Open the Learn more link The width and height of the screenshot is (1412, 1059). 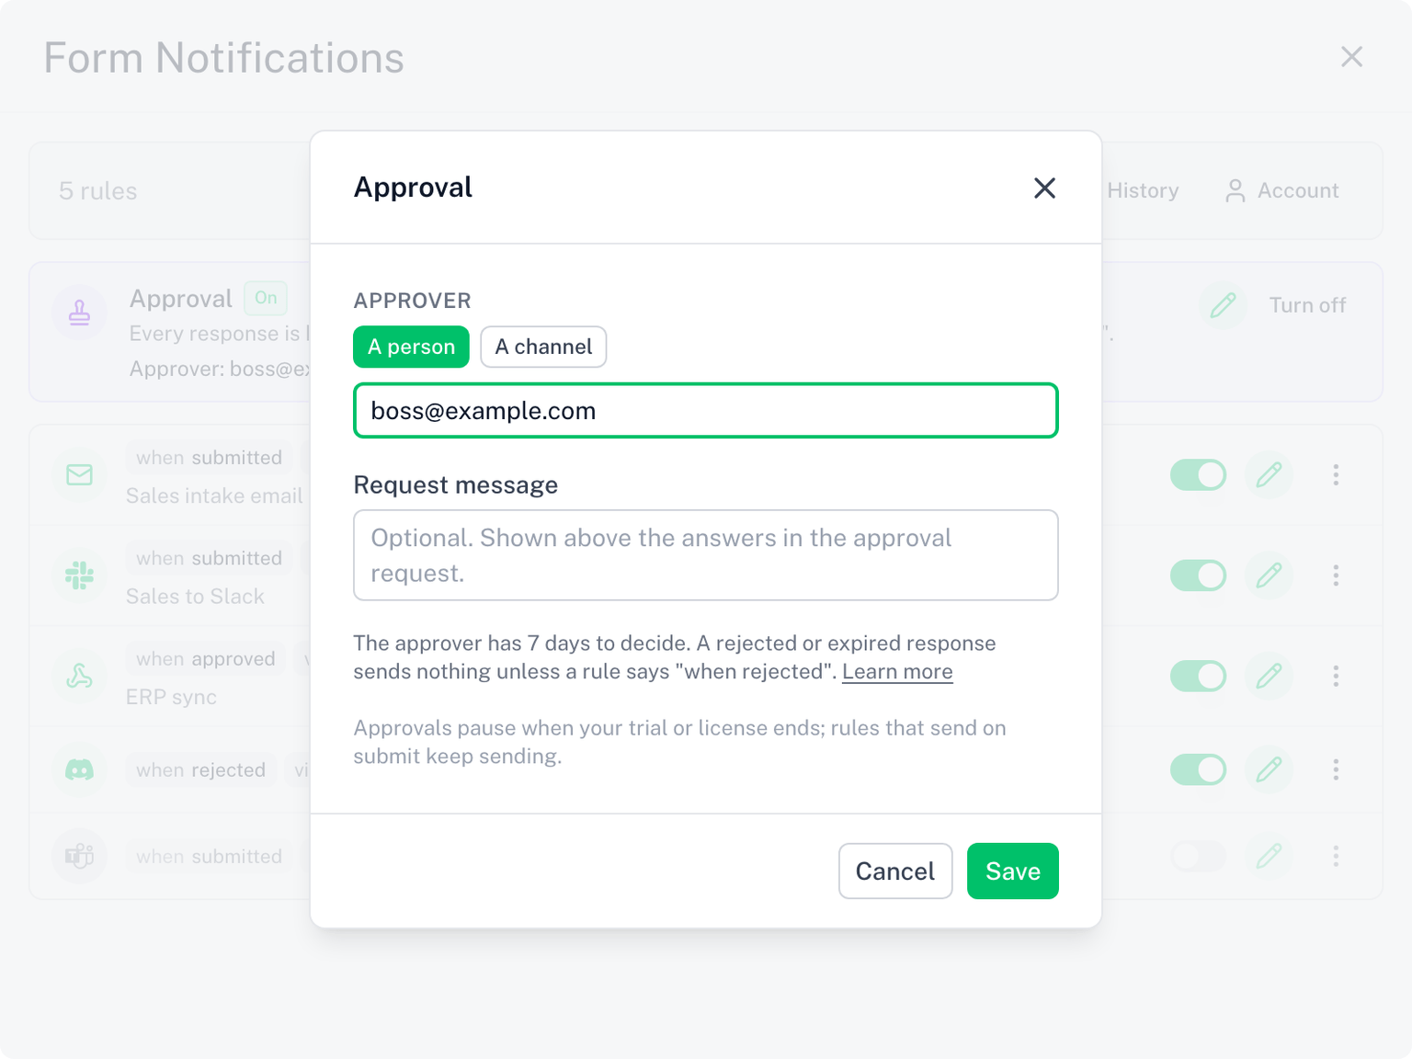[x=897, y=672]
